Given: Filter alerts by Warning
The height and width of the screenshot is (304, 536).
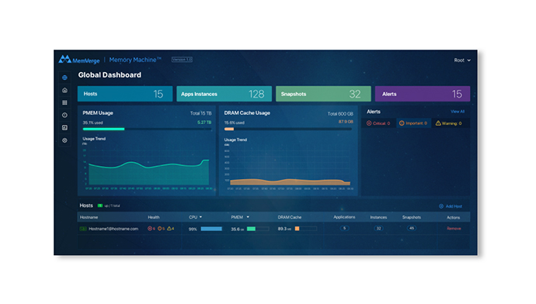Looking at the screenshot, I should [x=449, y=123].
